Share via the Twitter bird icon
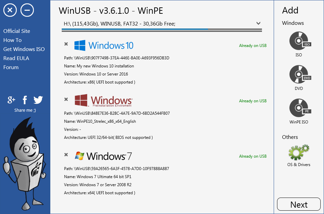 coord(38,100)
